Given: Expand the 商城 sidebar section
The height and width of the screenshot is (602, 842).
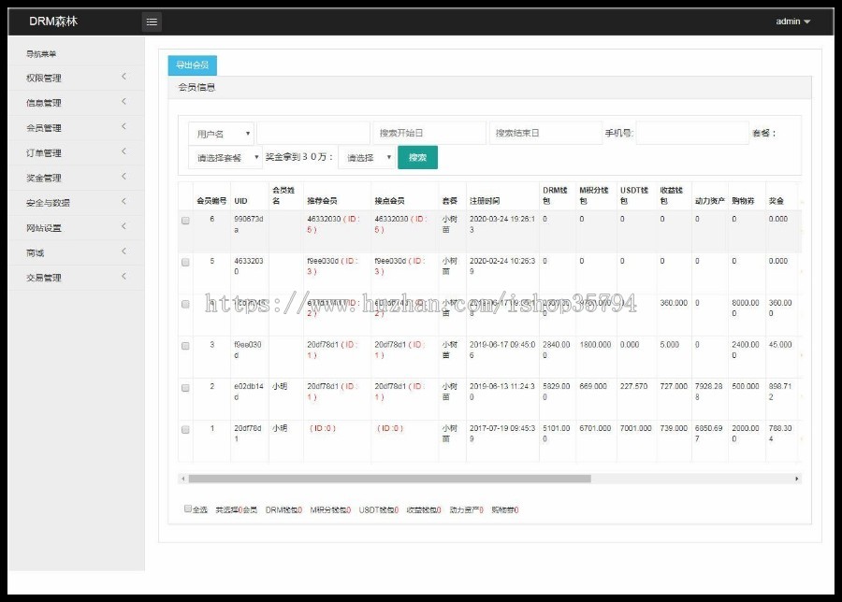Looking at the screenshot, I should [36, 252].
